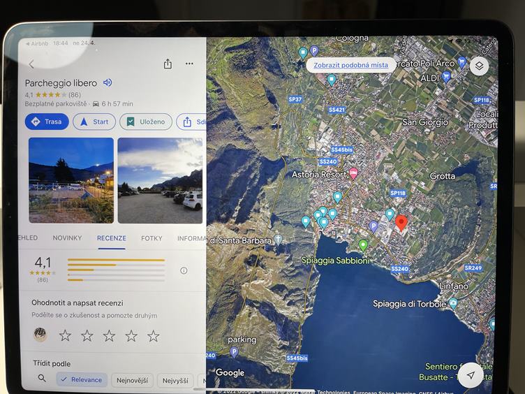Tap the 4,1 star rating summary
525x394 pixels.
(43, 270)
